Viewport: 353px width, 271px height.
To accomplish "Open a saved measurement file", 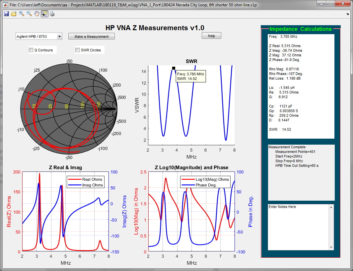I will click(14, 13).
